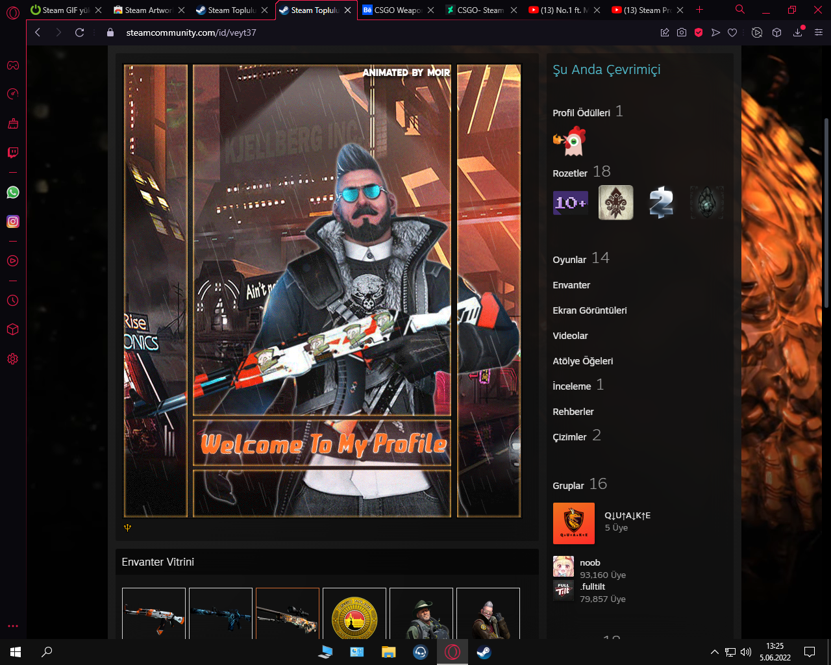Image resolution: width=831 pixels, height=665 pixels.
Task: Close the CSGO Weapon tab
Action: pyautogui.click(x=430, y=10)
